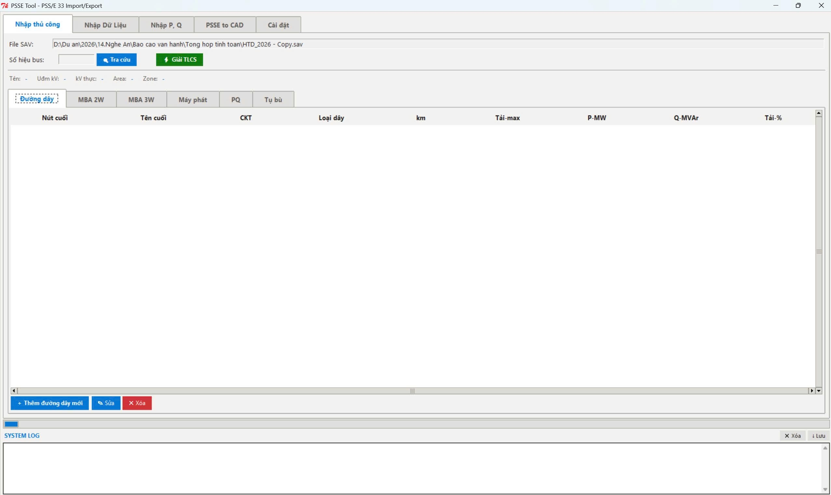
Task: Click the table's vertical scrollbar up arrow
Action: click(819, 114)
